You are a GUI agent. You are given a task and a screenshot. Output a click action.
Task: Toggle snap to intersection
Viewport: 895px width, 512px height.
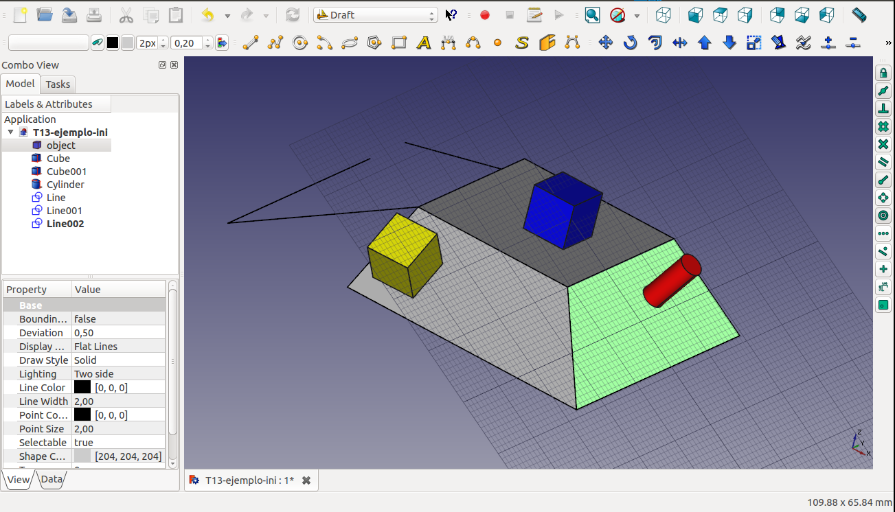pos(883,145)
